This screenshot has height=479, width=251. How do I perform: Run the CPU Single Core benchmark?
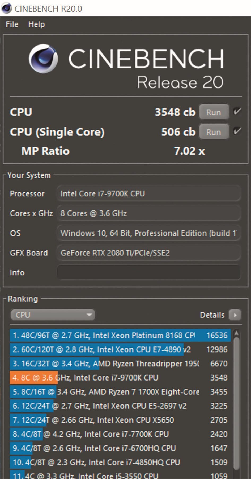(214, 132)
